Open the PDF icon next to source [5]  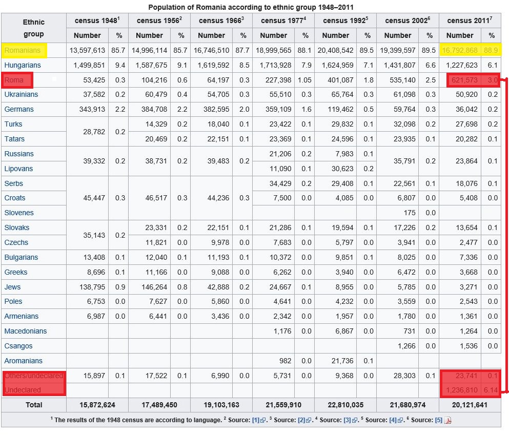tap(447, 421)
